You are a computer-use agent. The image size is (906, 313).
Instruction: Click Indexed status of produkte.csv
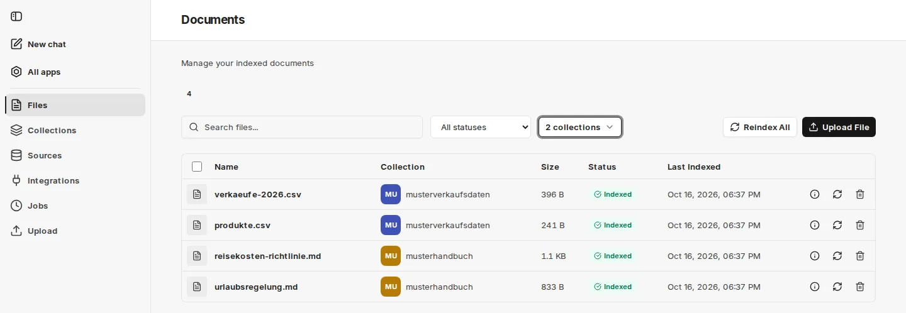pyautogui.click(x=613, y=225)
